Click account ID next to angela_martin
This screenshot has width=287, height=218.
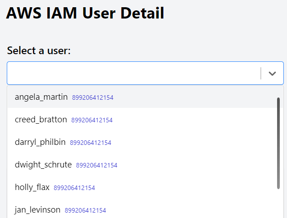(93, 97)
